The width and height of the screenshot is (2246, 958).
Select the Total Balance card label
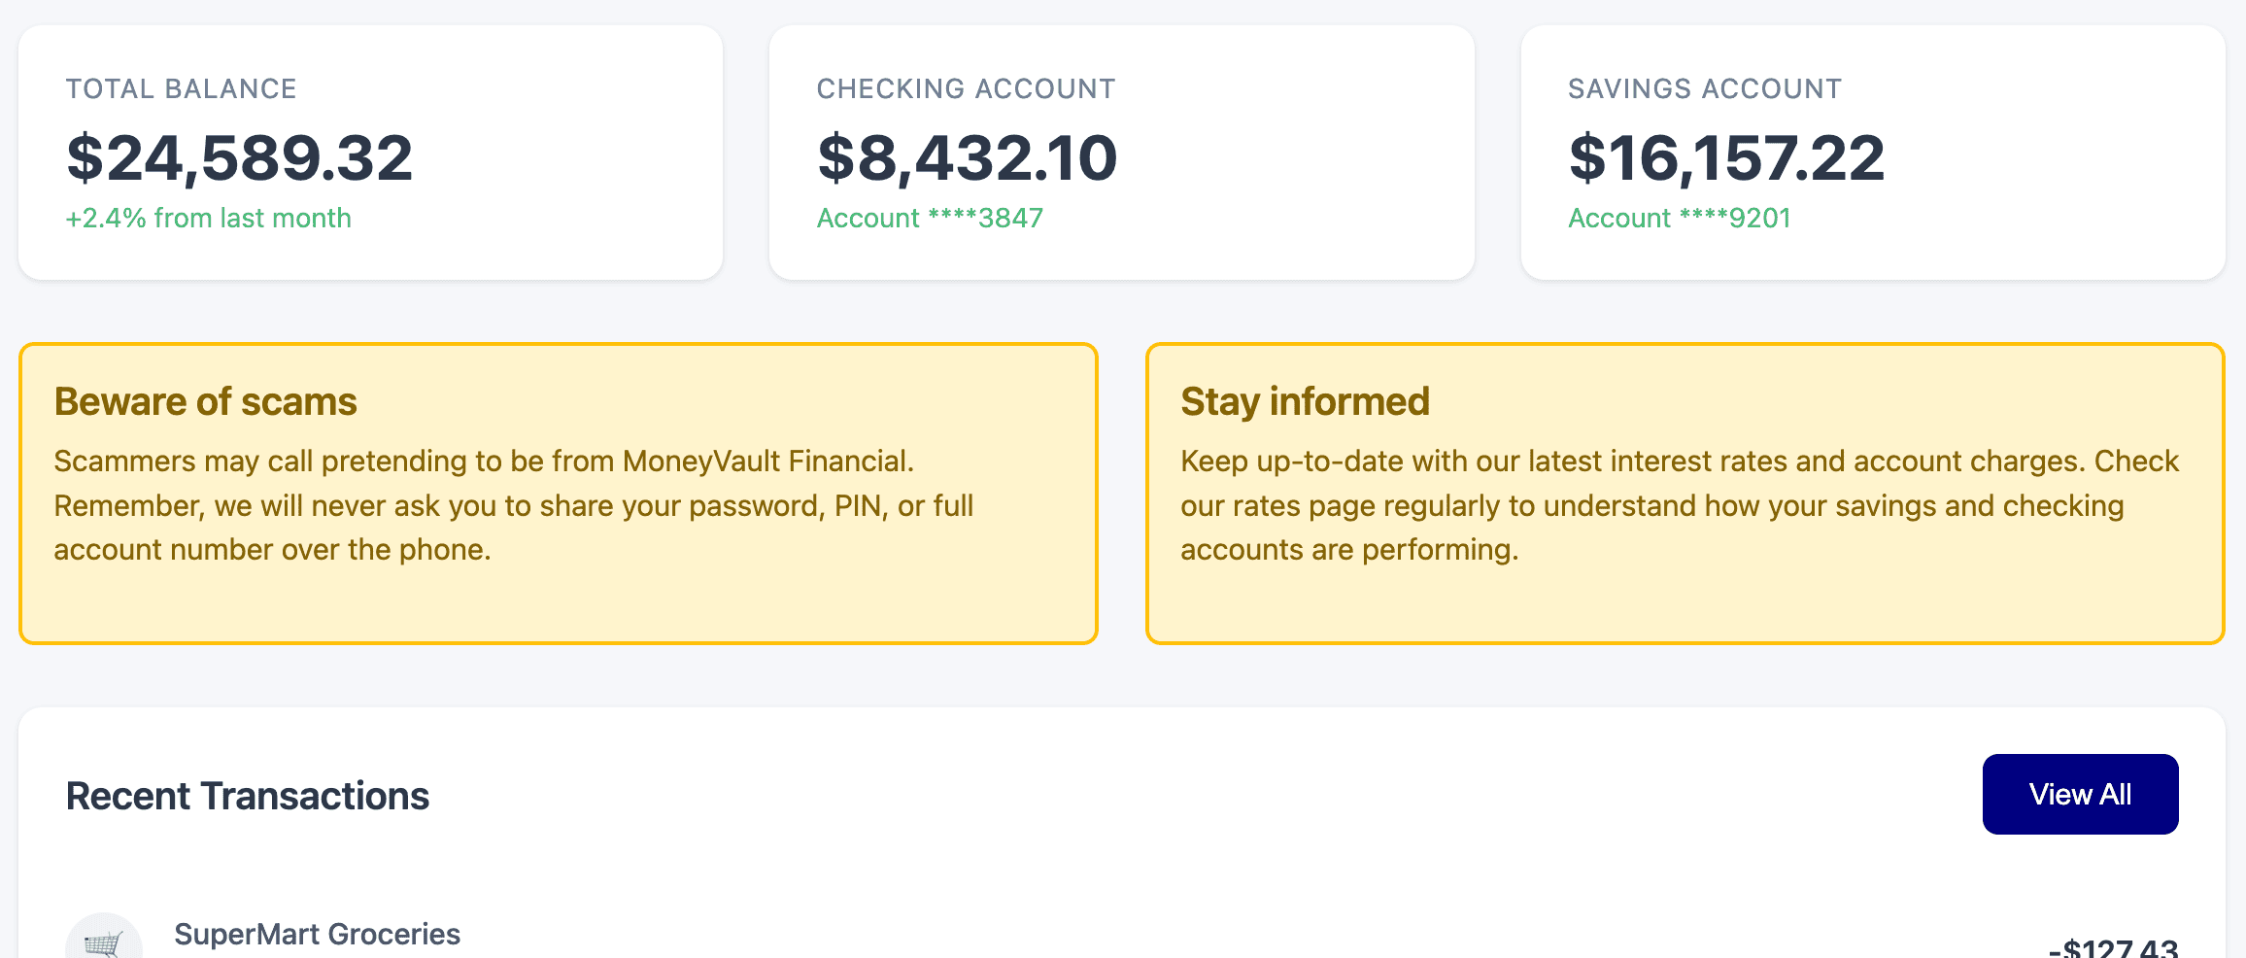pyautogui.click(x=181, y=88)
